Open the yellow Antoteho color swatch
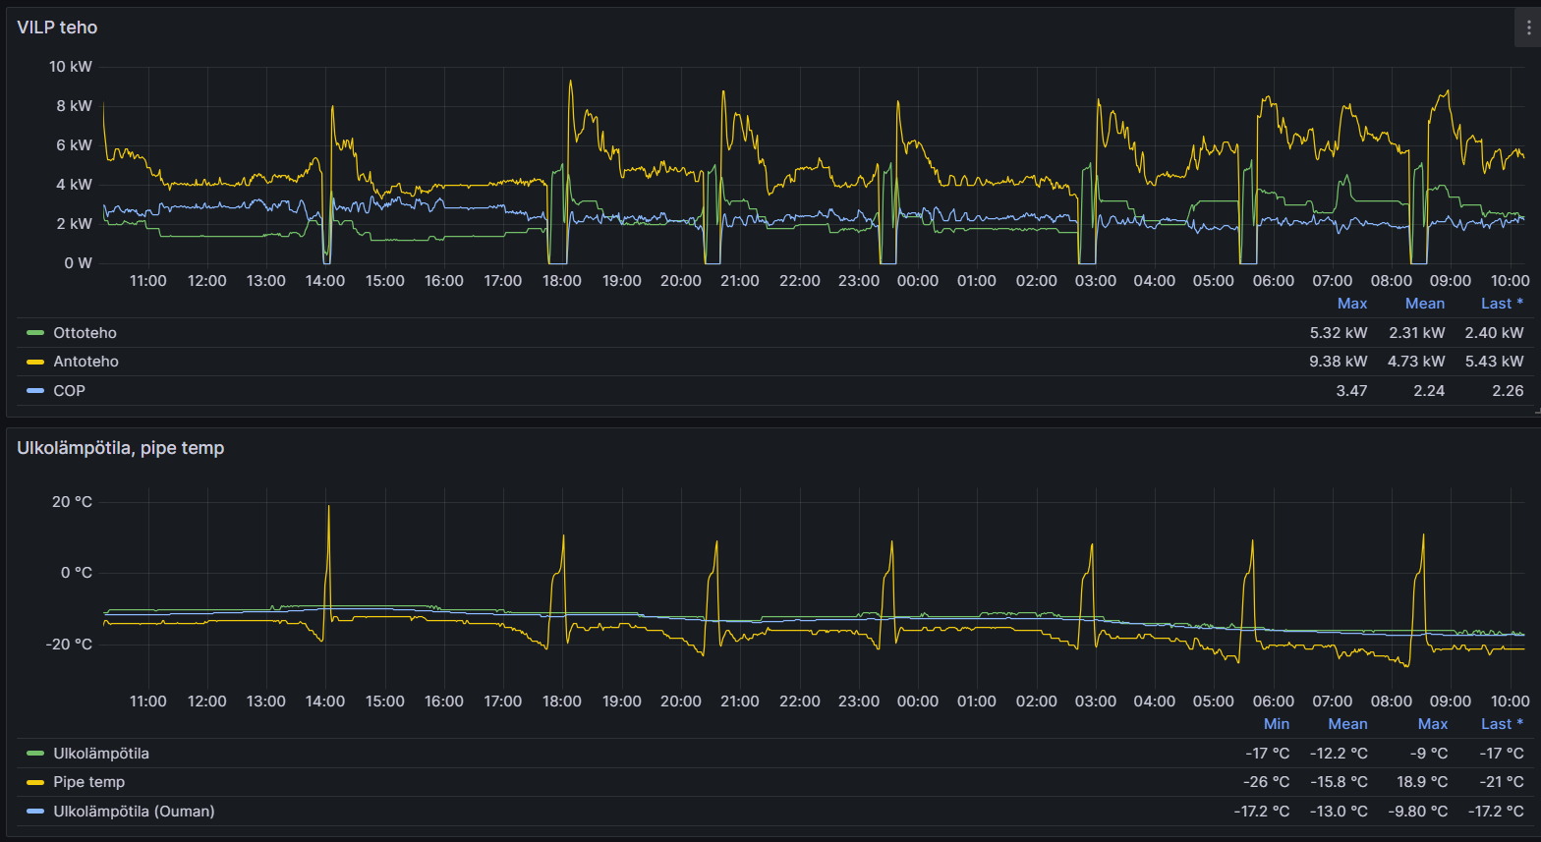 35,362
